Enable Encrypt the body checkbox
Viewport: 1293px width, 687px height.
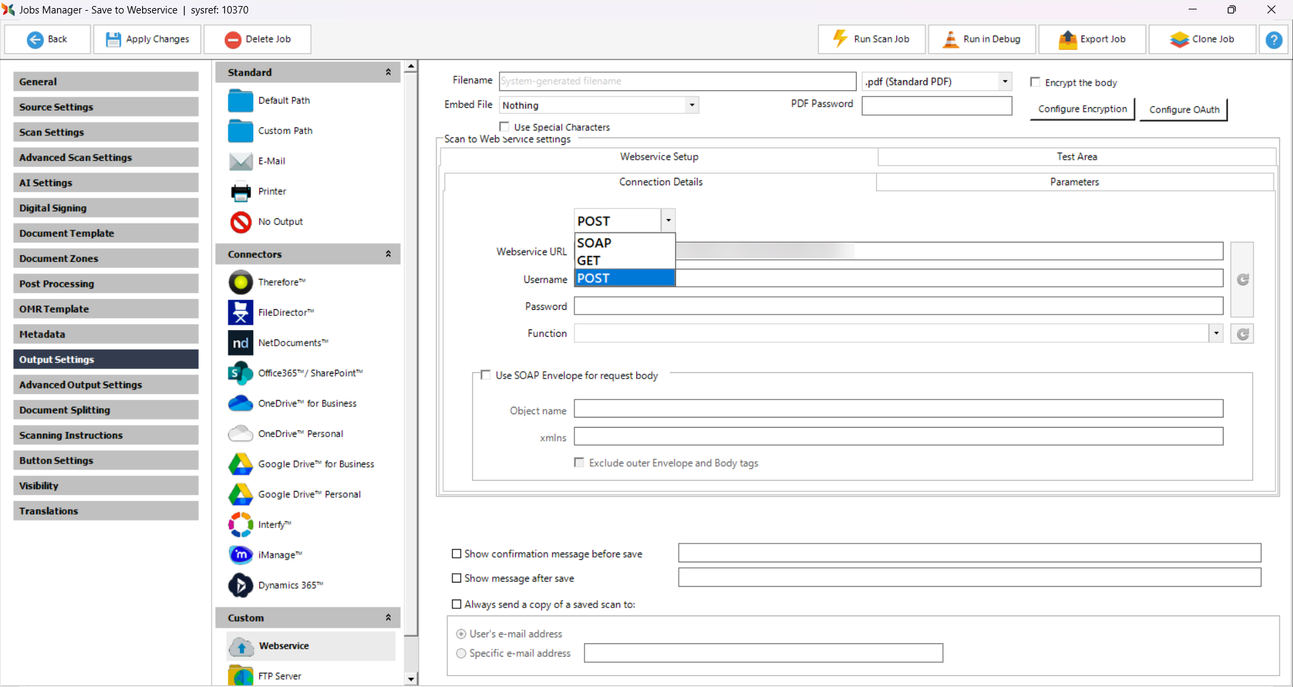1035,82
